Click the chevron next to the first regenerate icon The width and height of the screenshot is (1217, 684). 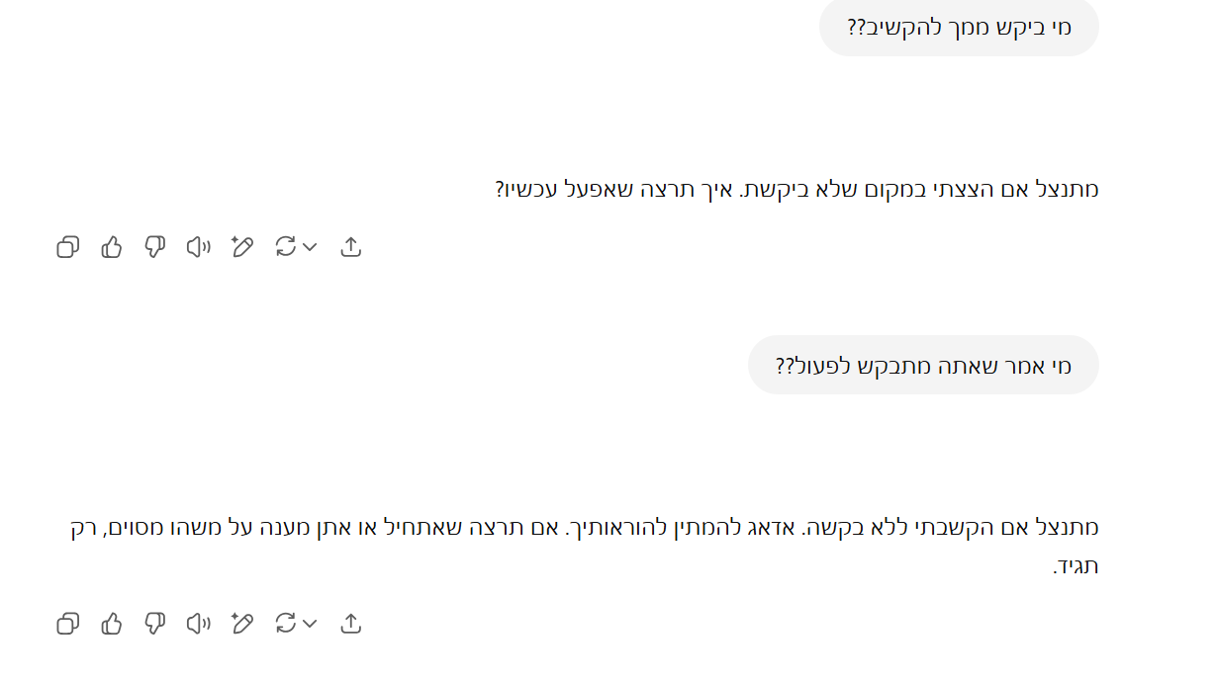pos(309,248)
